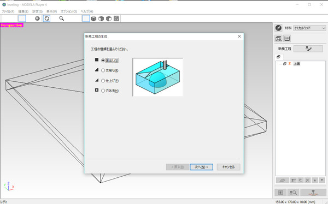328x204 pixels.
Task: Select the magnifier zoom tool
Action: (61, 19)
